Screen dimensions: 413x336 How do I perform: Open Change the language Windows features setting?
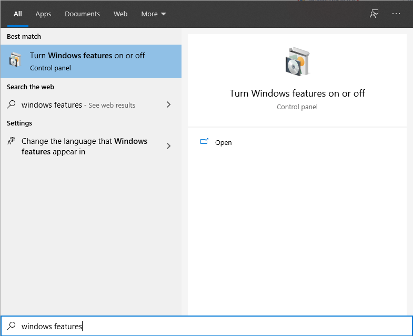point(91,146)
